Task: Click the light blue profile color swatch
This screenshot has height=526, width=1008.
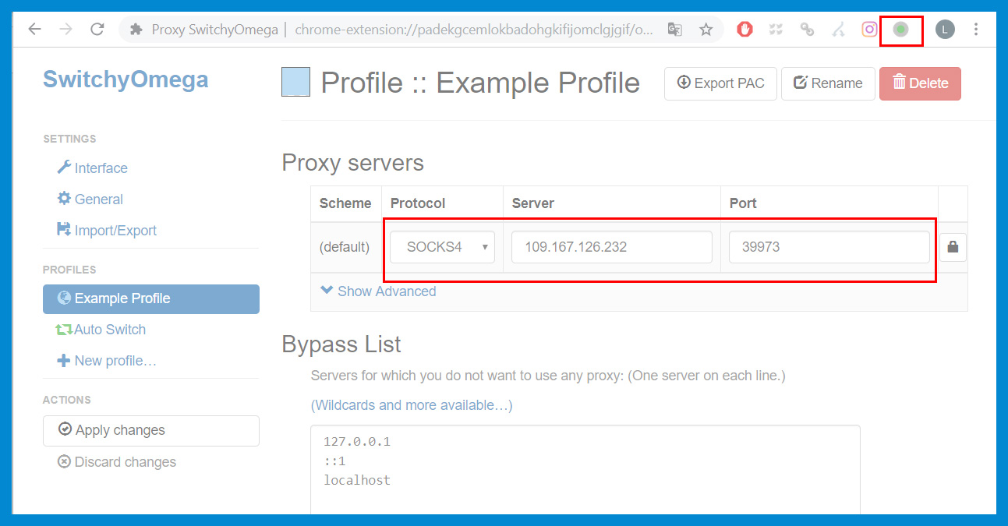Action: [295, 82]
